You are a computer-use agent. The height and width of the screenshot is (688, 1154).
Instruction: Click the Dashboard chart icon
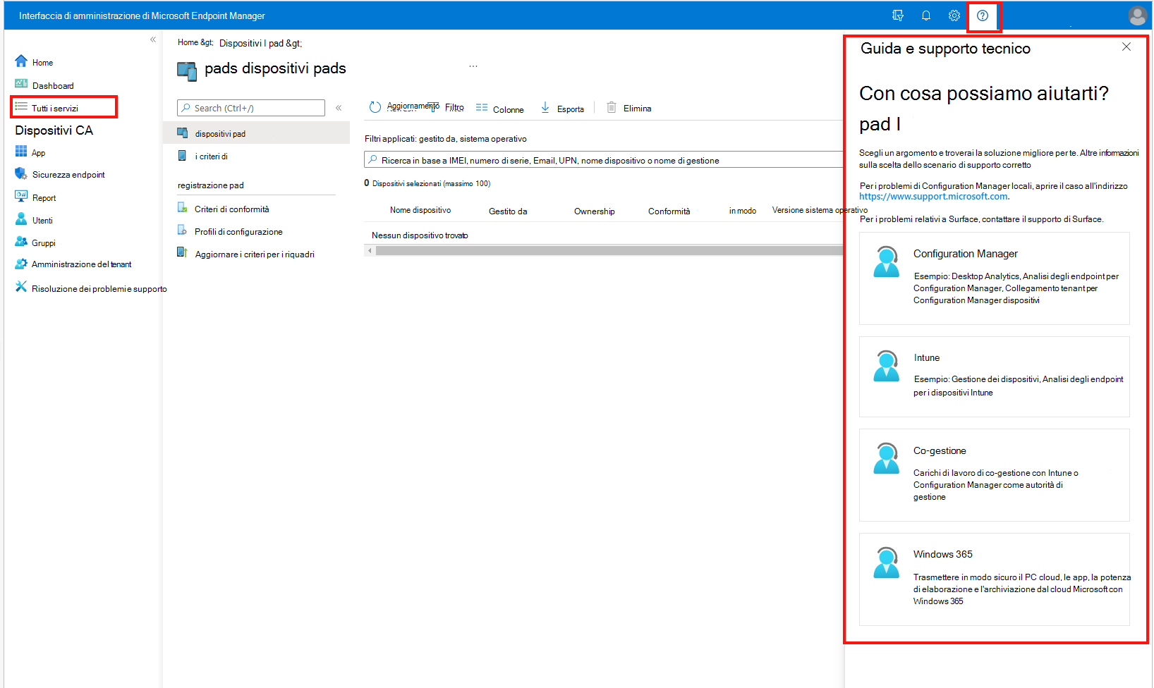(21, 84)
